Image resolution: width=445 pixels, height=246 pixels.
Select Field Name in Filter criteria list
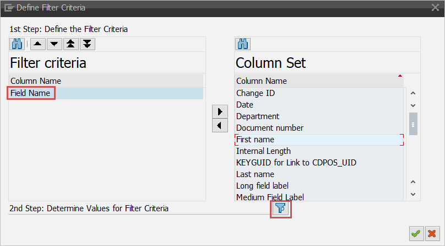pyautogui.click(x=30, y=93)
